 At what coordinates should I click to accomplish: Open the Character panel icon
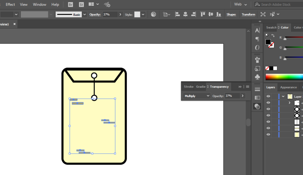click(257, 30)
